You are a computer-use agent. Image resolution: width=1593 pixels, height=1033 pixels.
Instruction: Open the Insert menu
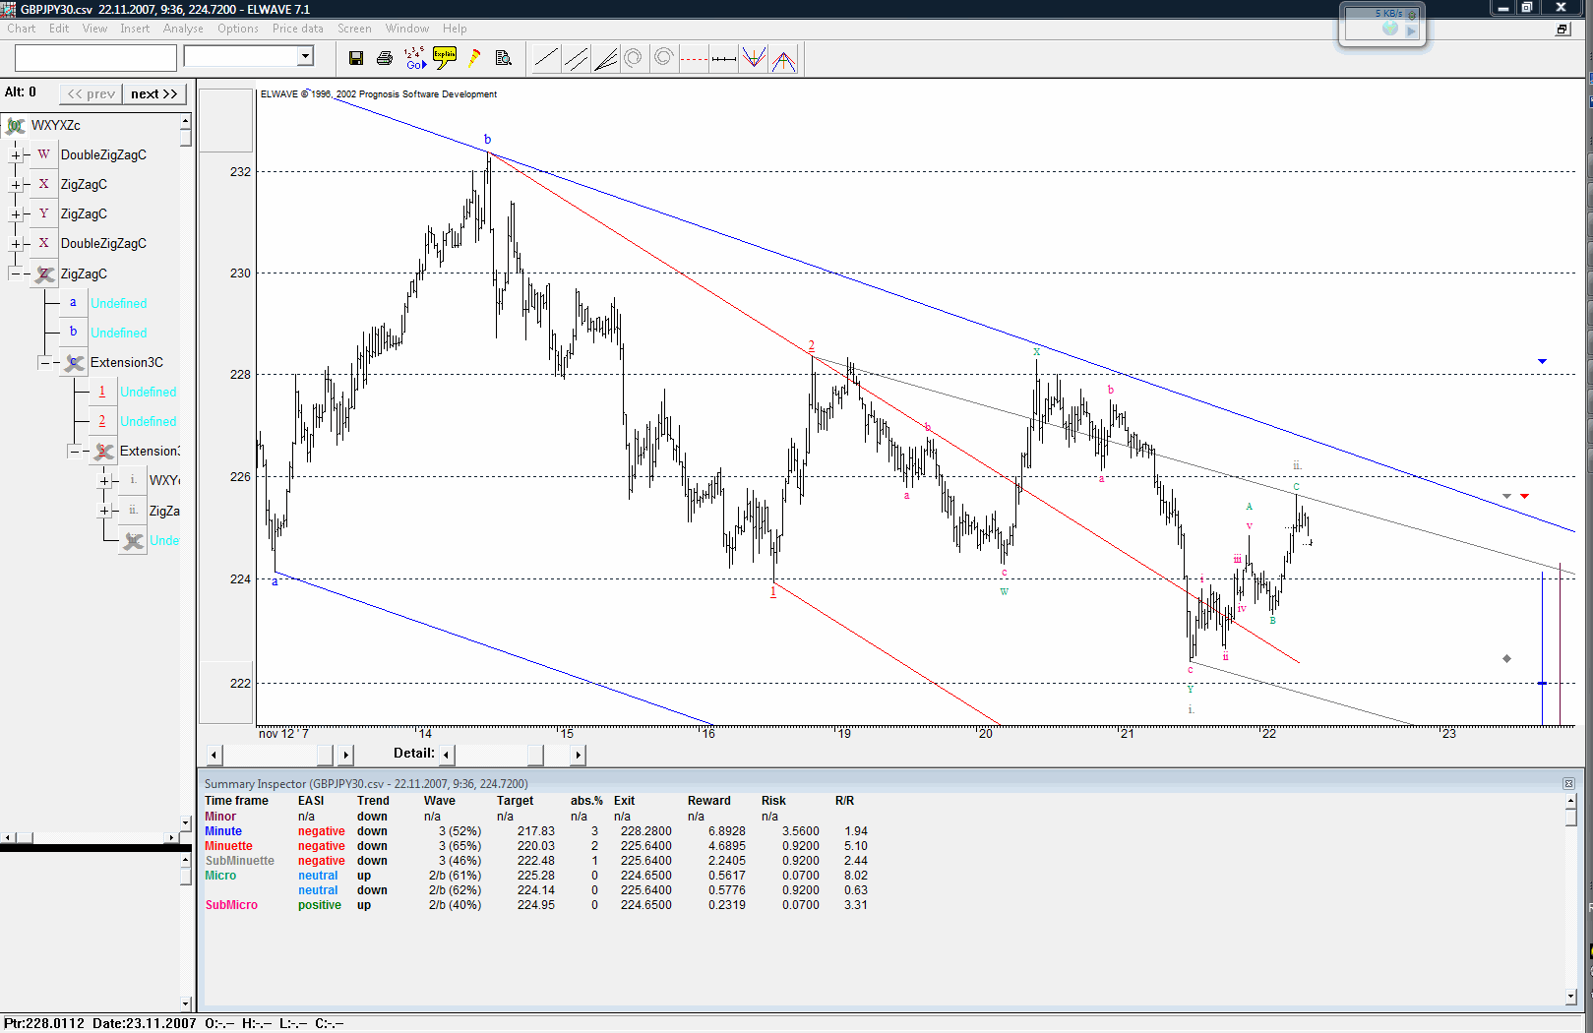pyautogui.click(x=135, y=29)
